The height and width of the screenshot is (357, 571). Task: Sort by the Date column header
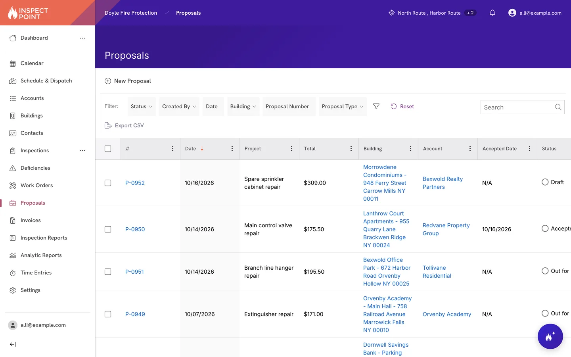pyautogui.click(x=194, y=149)
